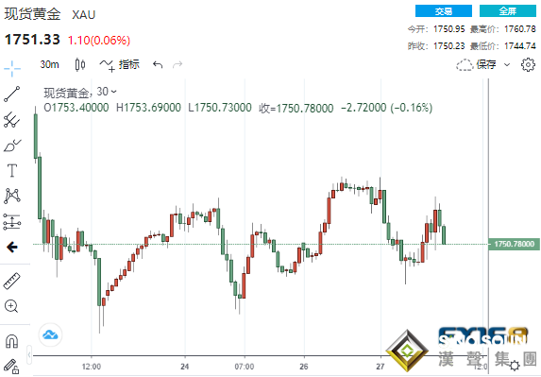Select the crosshair cursor tool
Screen dimensions: 541x377
pos(12,68)
